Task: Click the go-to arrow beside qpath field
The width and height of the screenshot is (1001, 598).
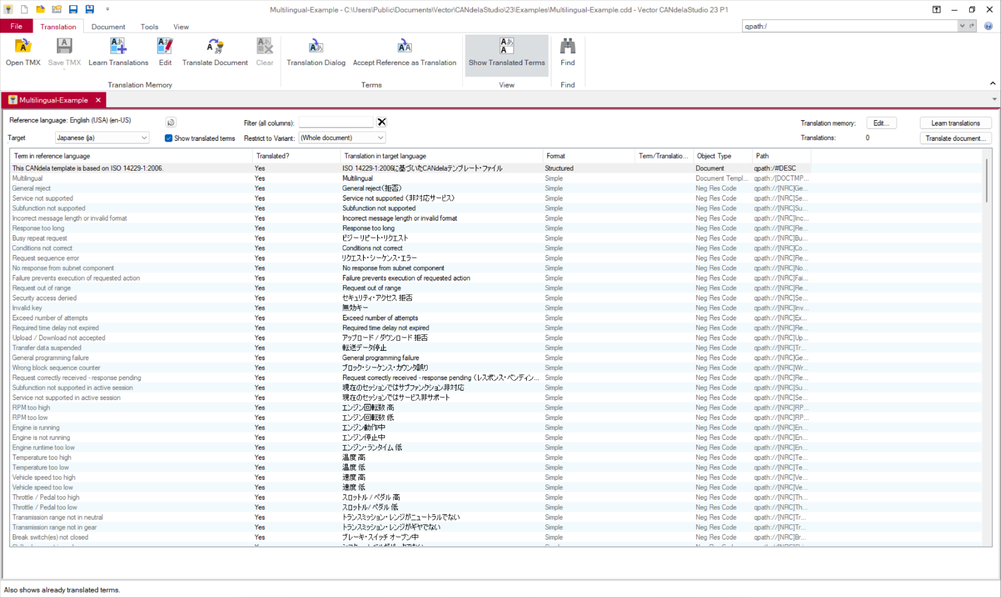Action: click(972, 26)
